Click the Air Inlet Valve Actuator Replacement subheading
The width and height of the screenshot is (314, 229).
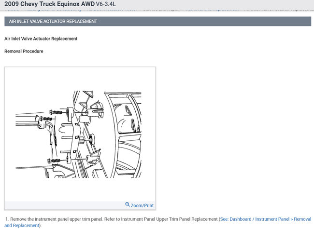41,39
